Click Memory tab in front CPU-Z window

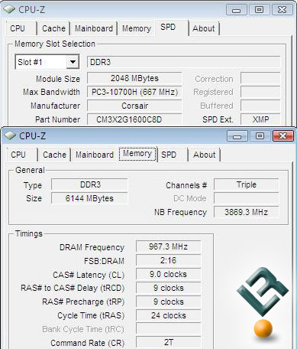pos(137,154)
